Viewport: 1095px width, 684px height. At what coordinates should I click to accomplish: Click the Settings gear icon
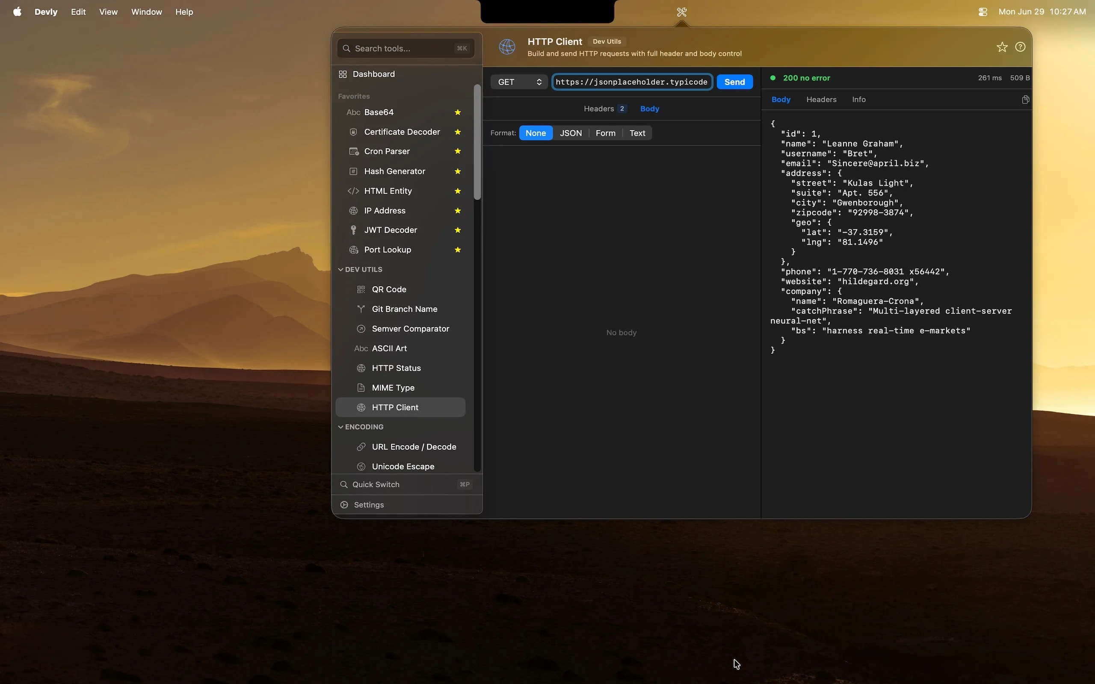(x=344, y=505)
